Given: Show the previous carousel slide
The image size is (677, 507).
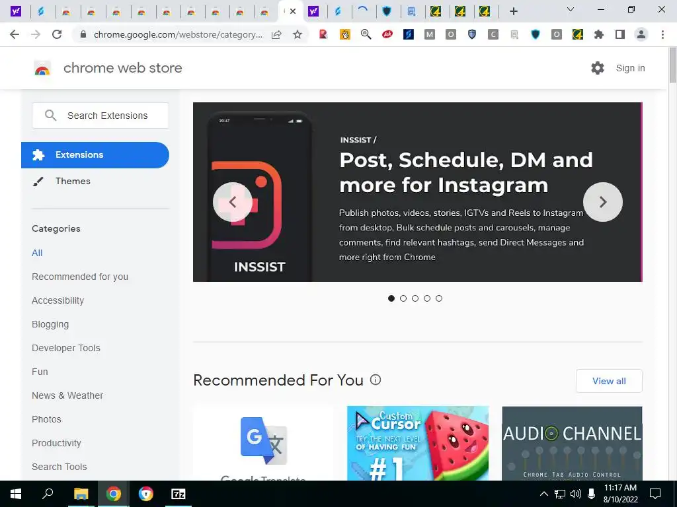Looking at the screenshot, I should (233, 202).
